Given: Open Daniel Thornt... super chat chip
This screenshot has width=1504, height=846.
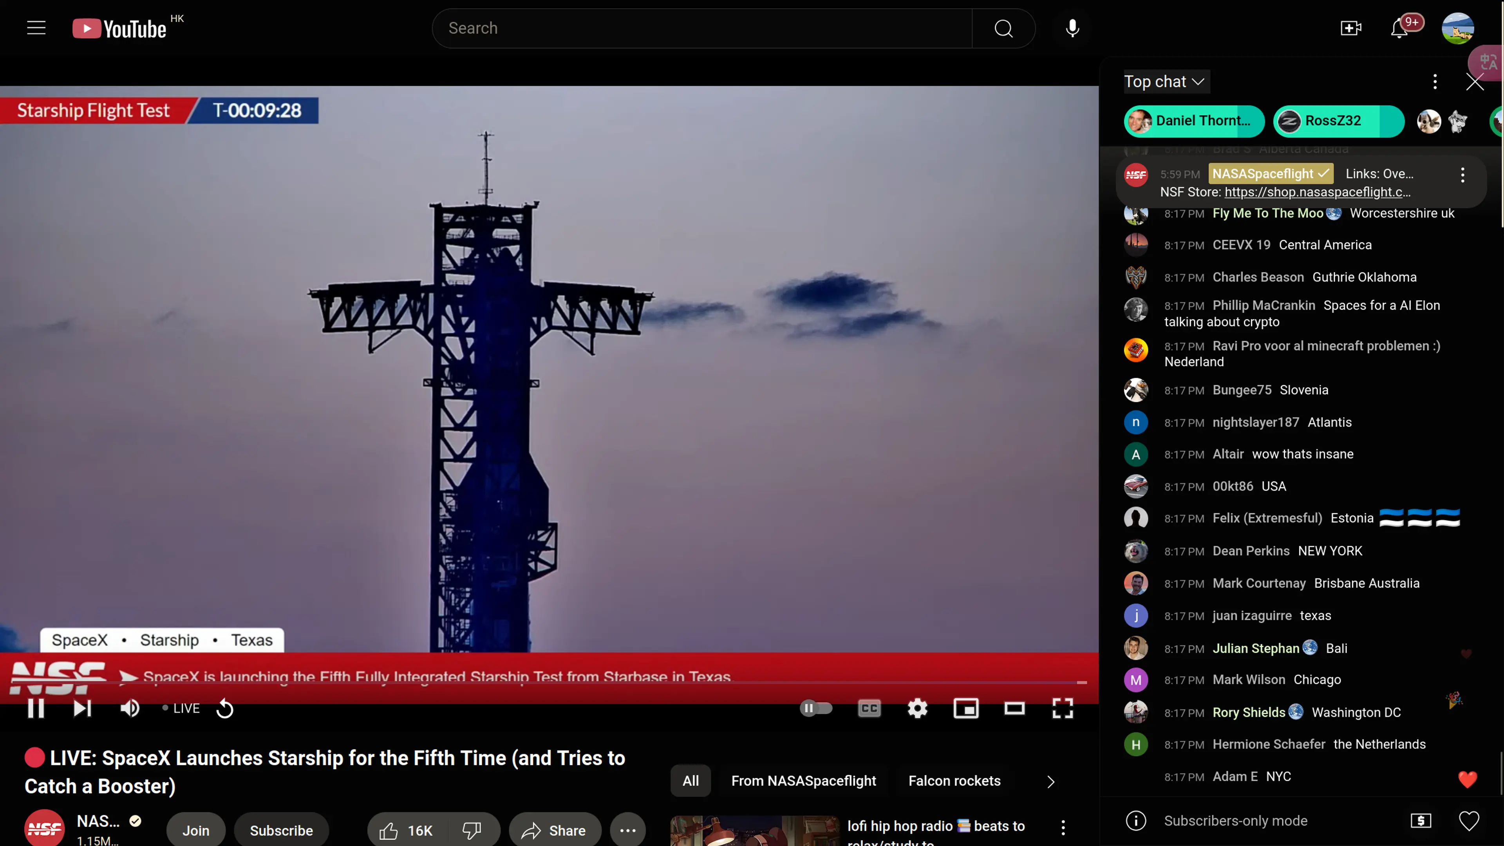Looking at the screenshot, I should click(1194, 121).
